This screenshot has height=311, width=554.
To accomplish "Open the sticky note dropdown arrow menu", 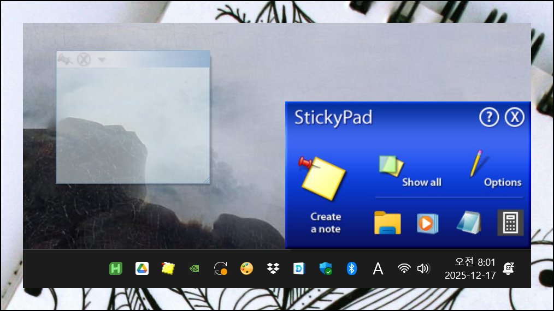I will pos(102,59).
